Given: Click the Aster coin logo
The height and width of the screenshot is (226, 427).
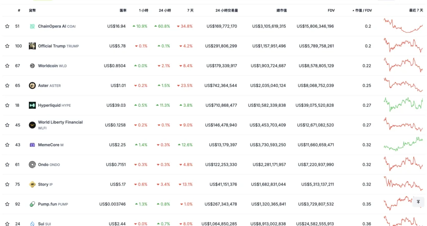Looking at the screenshot, I should coord(32,85).
